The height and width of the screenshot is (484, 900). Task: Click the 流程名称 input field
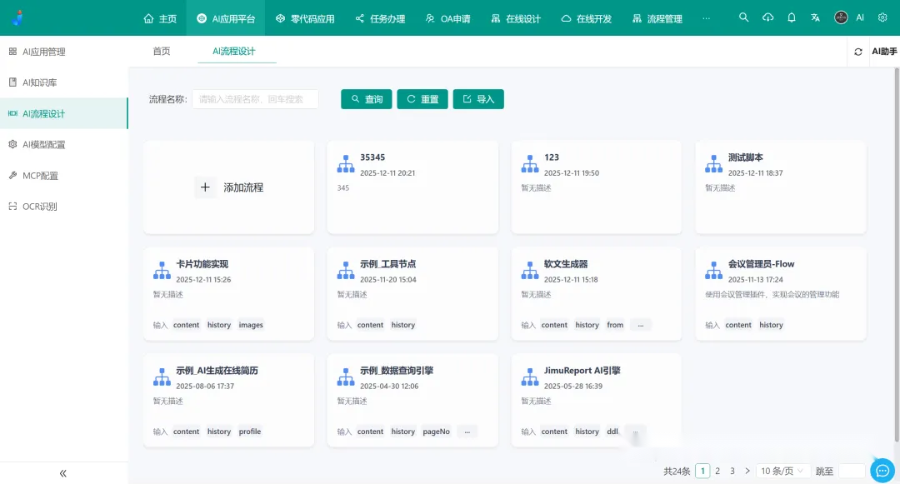(x=255, y=99)
